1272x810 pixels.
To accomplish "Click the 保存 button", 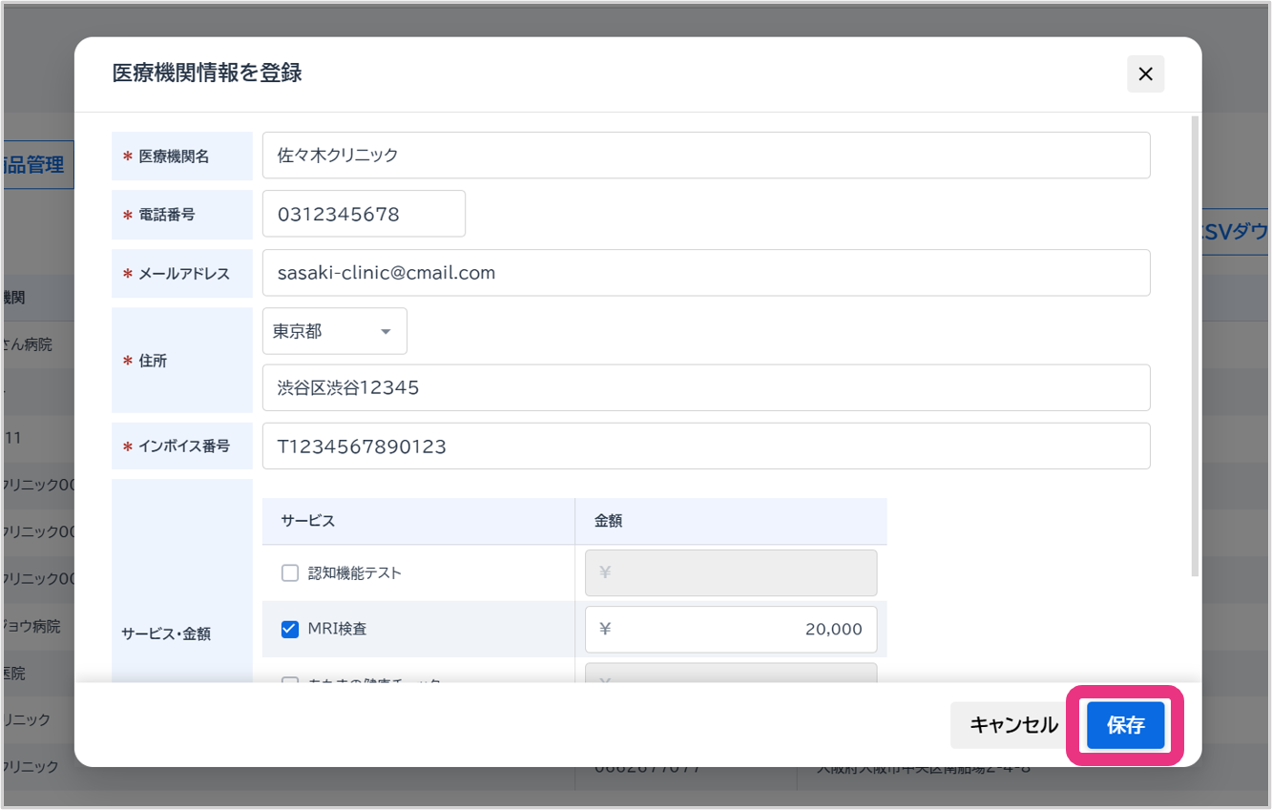I will (1125, 725).
